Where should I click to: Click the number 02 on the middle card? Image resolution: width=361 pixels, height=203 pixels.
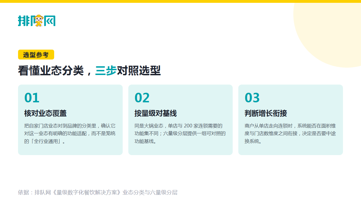pyautogui.click(x=142, y=98)
